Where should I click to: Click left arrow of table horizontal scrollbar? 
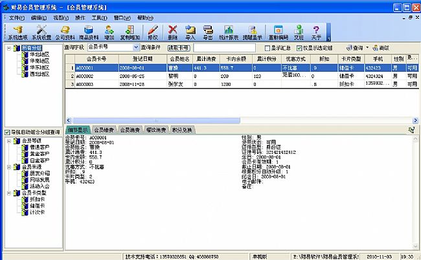coord(69,120)
